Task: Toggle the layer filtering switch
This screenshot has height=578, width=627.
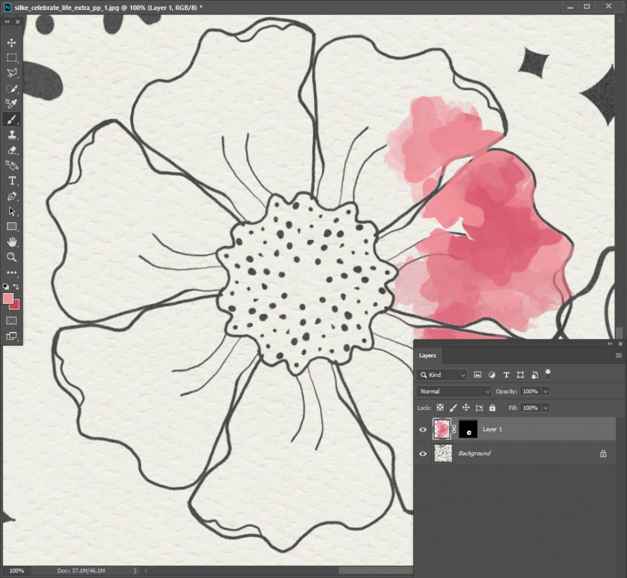Action: click(x=548, y=374)
